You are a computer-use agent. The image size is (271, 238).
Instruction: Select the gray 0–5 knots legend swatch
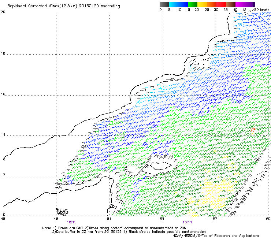point(164,4)
